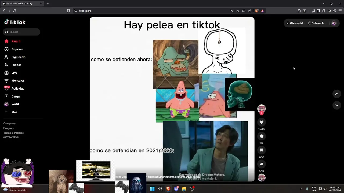Open Perfil page
This screenshot has width=344, height=193.
(12, 104)
